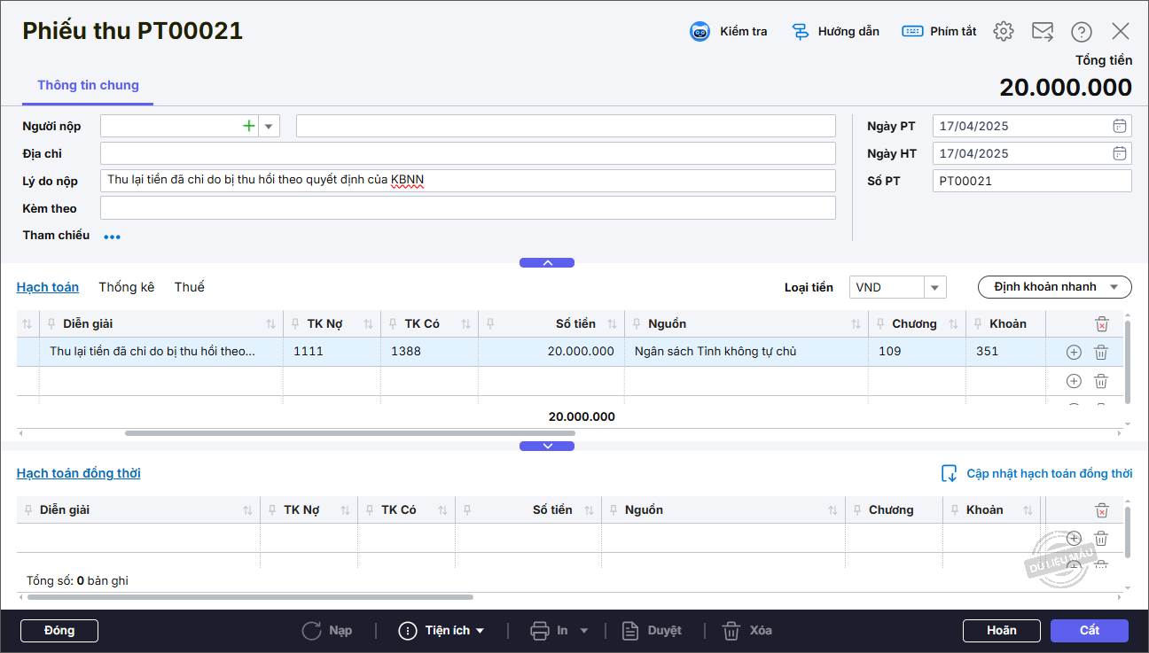1149x653 pixels.
Task: Switch to the Thống kê tab
Action: [127, 287]
